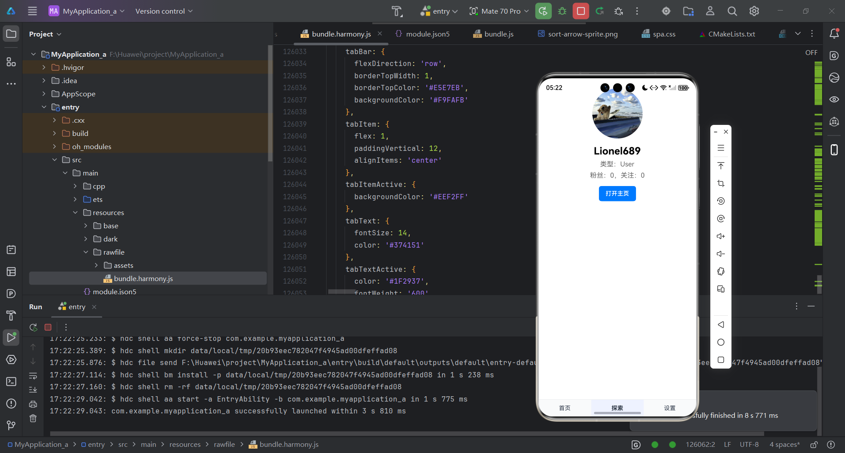Take a screenshot of the emulator
845x453 pixels.
[x=721, y=183]
